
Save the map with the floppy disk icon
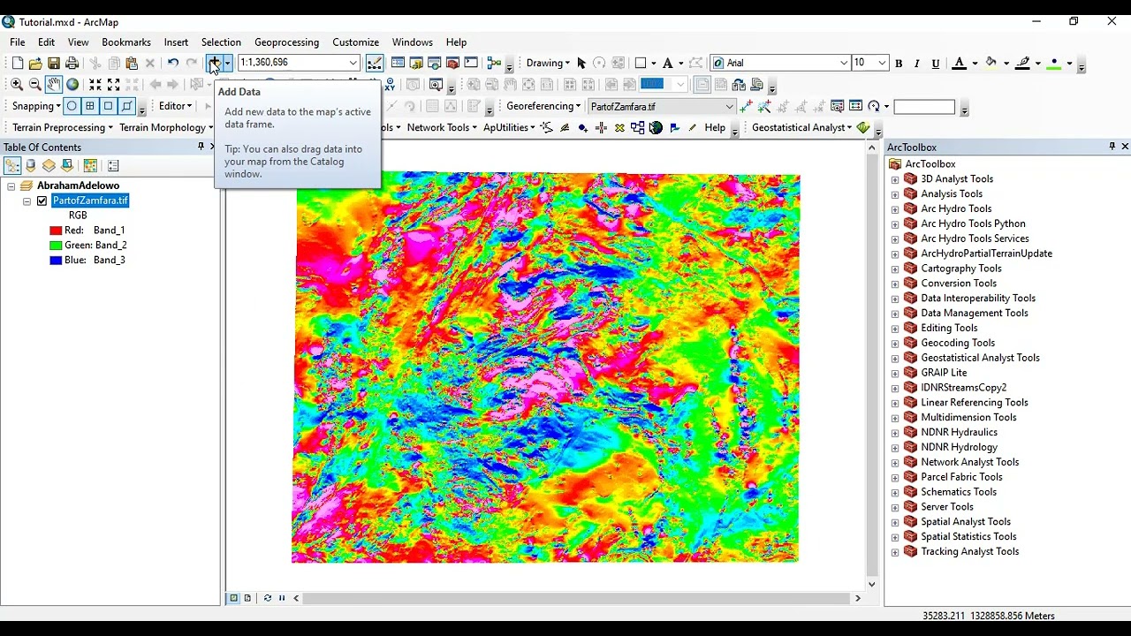54,63
